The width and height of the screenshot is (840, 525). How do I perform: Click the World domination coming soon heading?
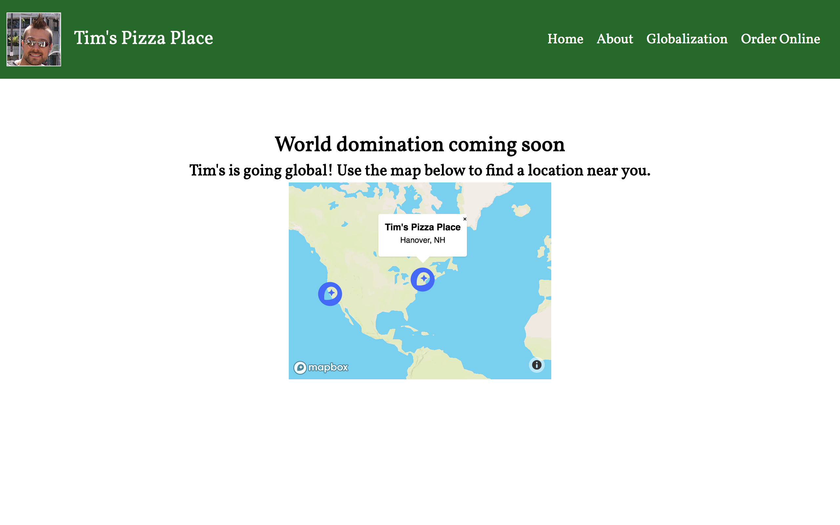pos(420,144)
